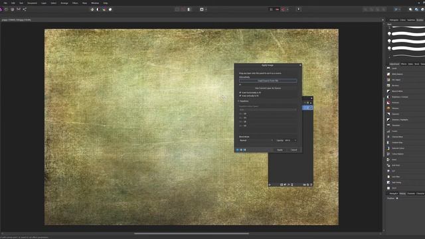The image size is (425, 239).
Task: Switch to the Swatches tab
Action: pos(411,20)
